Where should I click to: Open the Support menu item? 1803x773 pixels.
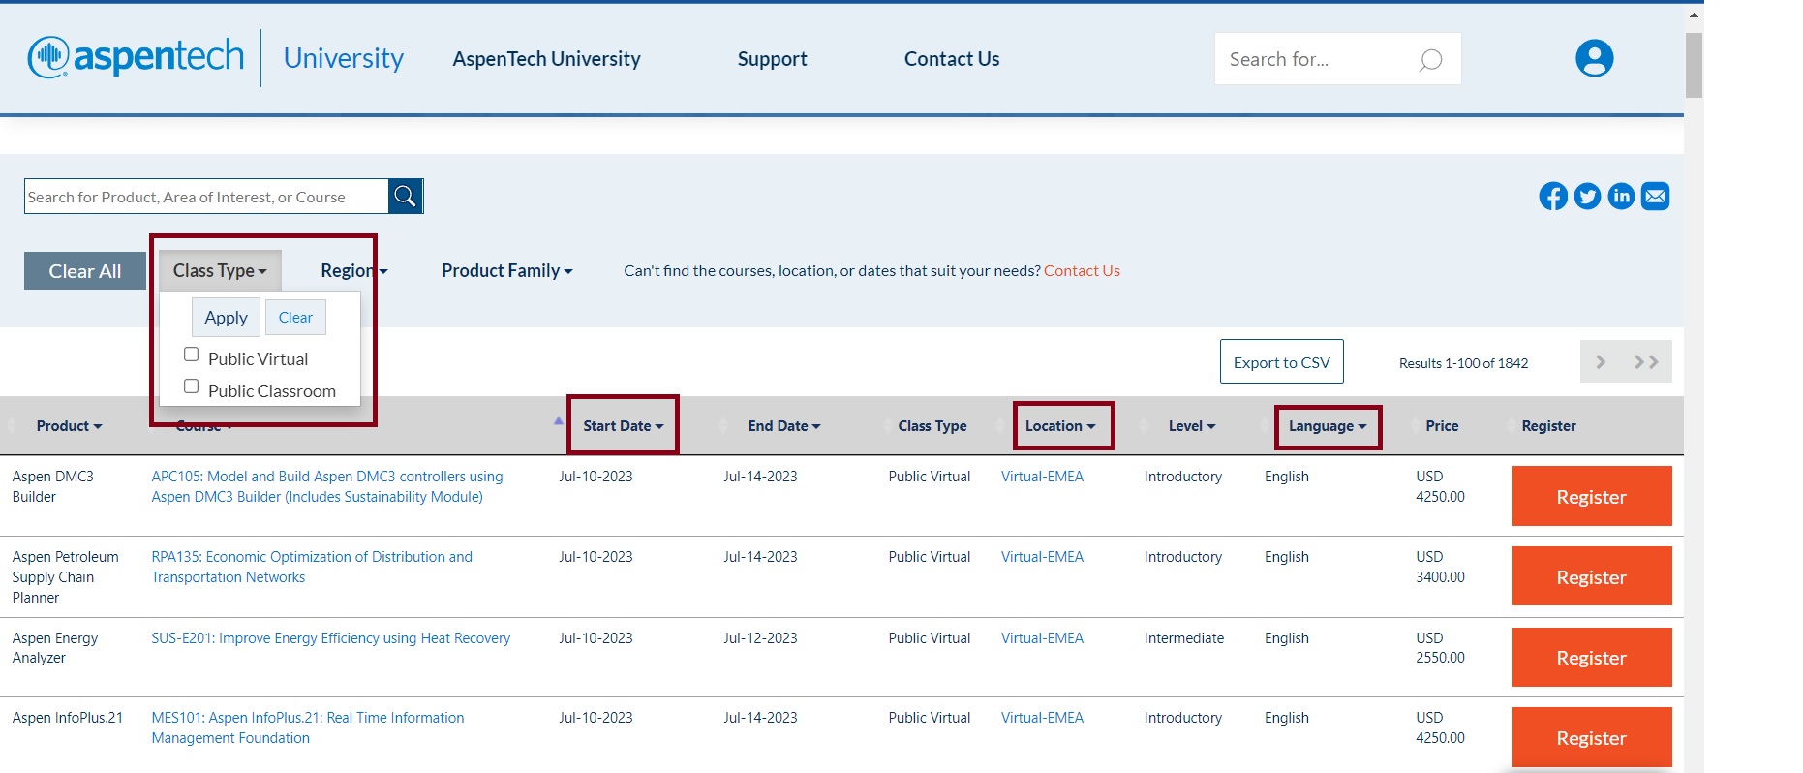pyautogui.click(x=772, y=59)
